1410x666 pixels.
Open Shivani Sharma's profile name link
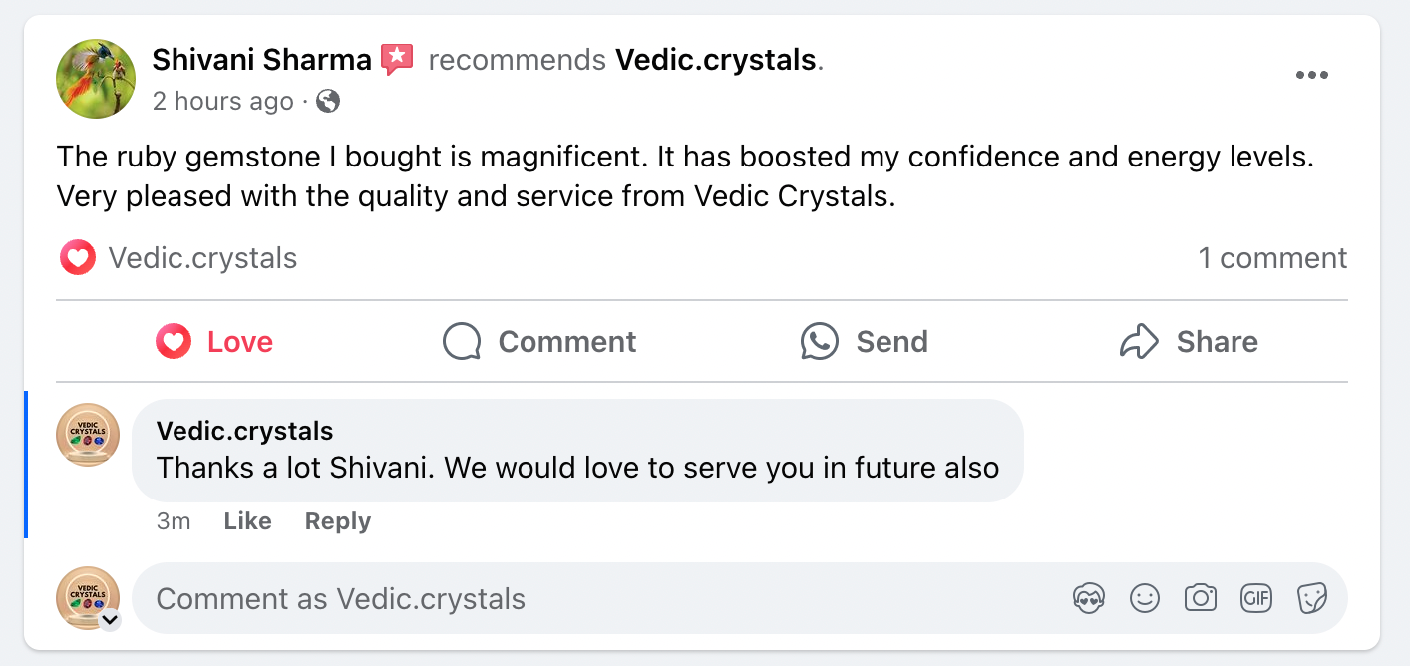261,60
